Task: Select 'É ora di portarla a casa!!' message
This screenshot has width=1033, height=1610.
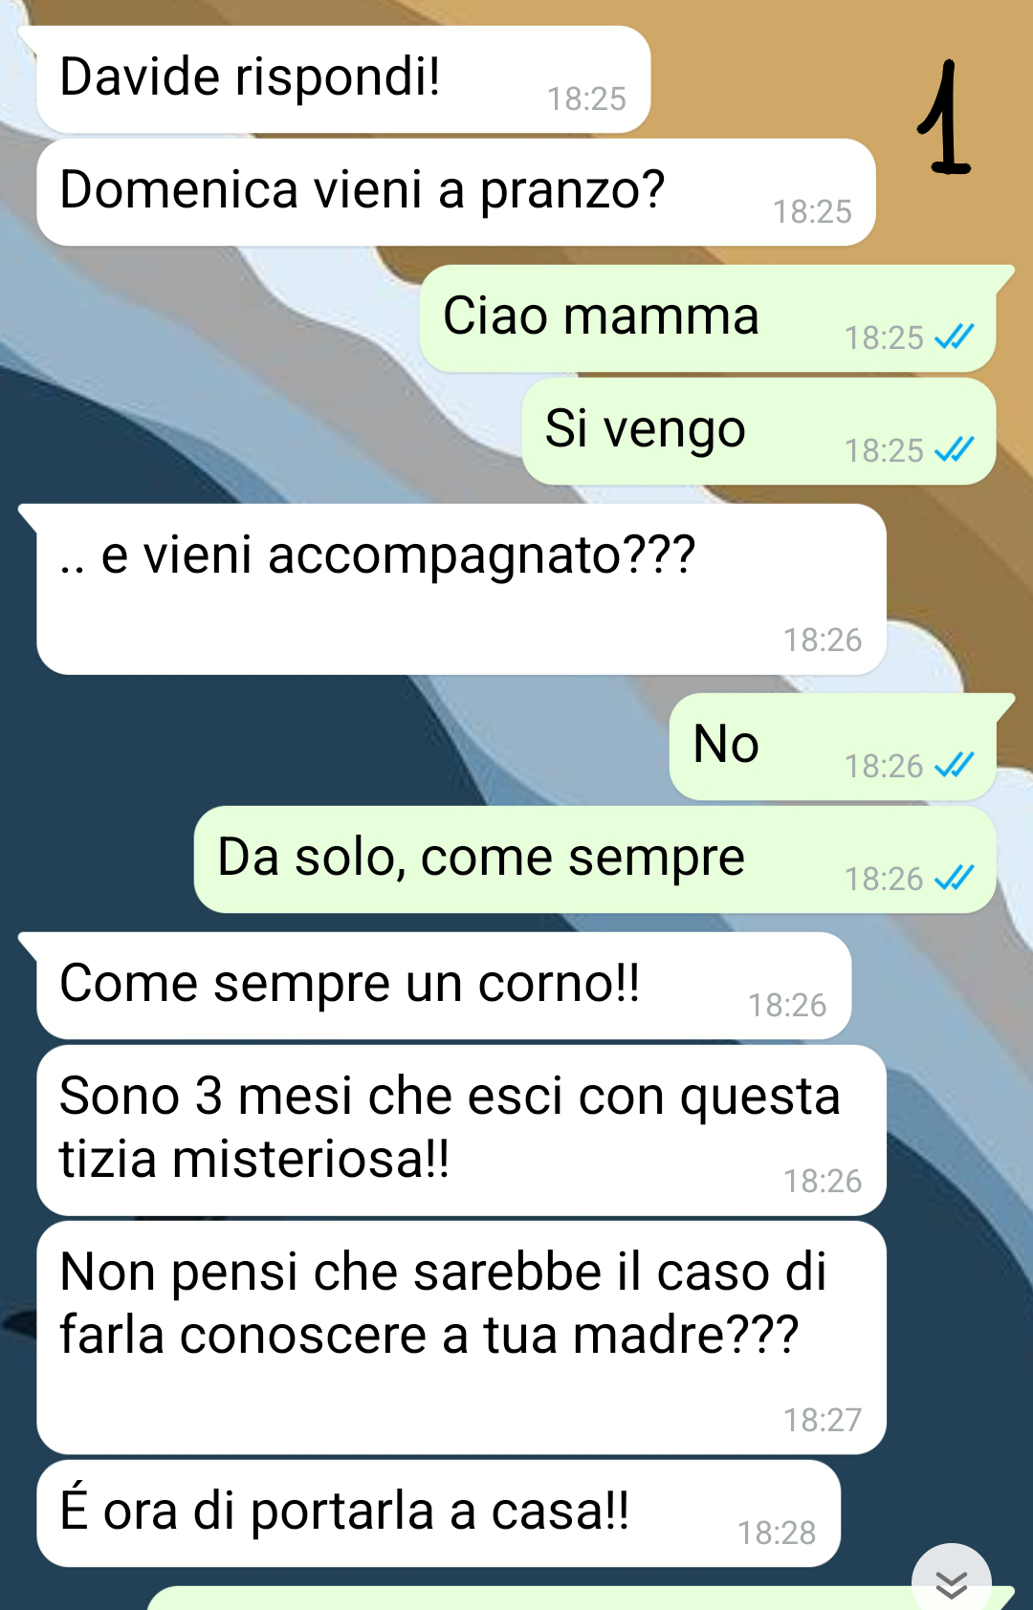Action: coord(438,1513)
